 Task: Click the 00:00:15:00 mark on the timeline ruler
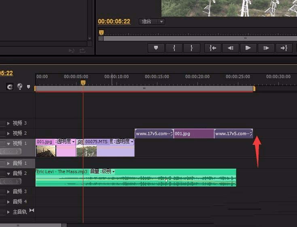tap(157, 76)
